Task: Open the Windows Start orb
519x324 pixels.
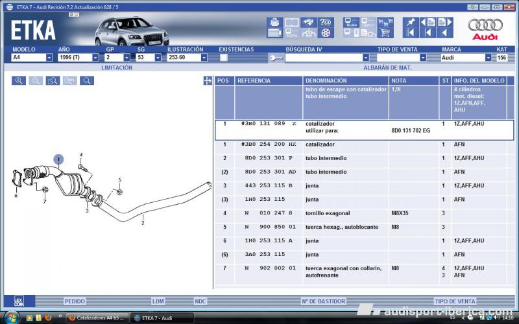Action: pos(12,318)
